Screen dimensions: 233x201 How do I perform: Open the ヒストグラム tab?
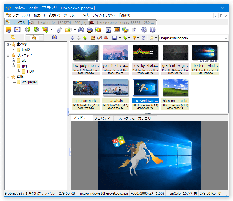pyautogui.click(x=125, y=118)
